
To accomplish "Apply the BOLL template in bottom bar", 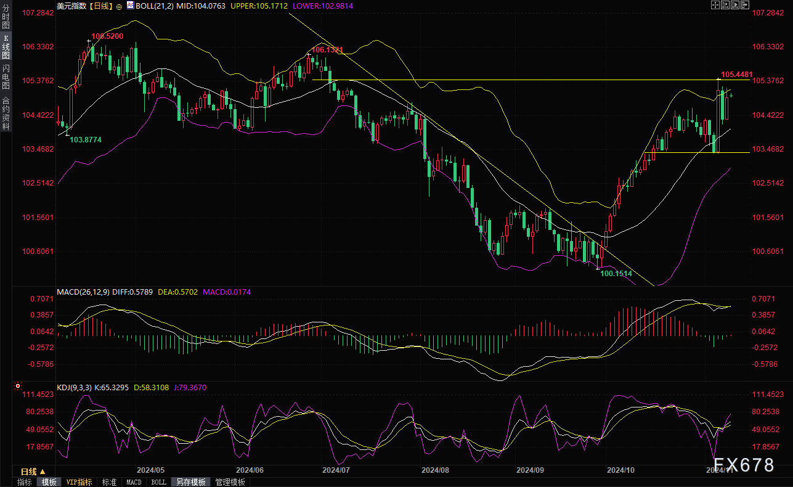I will 158,482.
